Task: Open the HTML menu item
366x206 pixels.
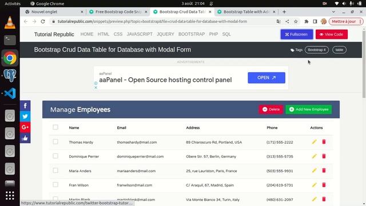Action: point(104,34)
